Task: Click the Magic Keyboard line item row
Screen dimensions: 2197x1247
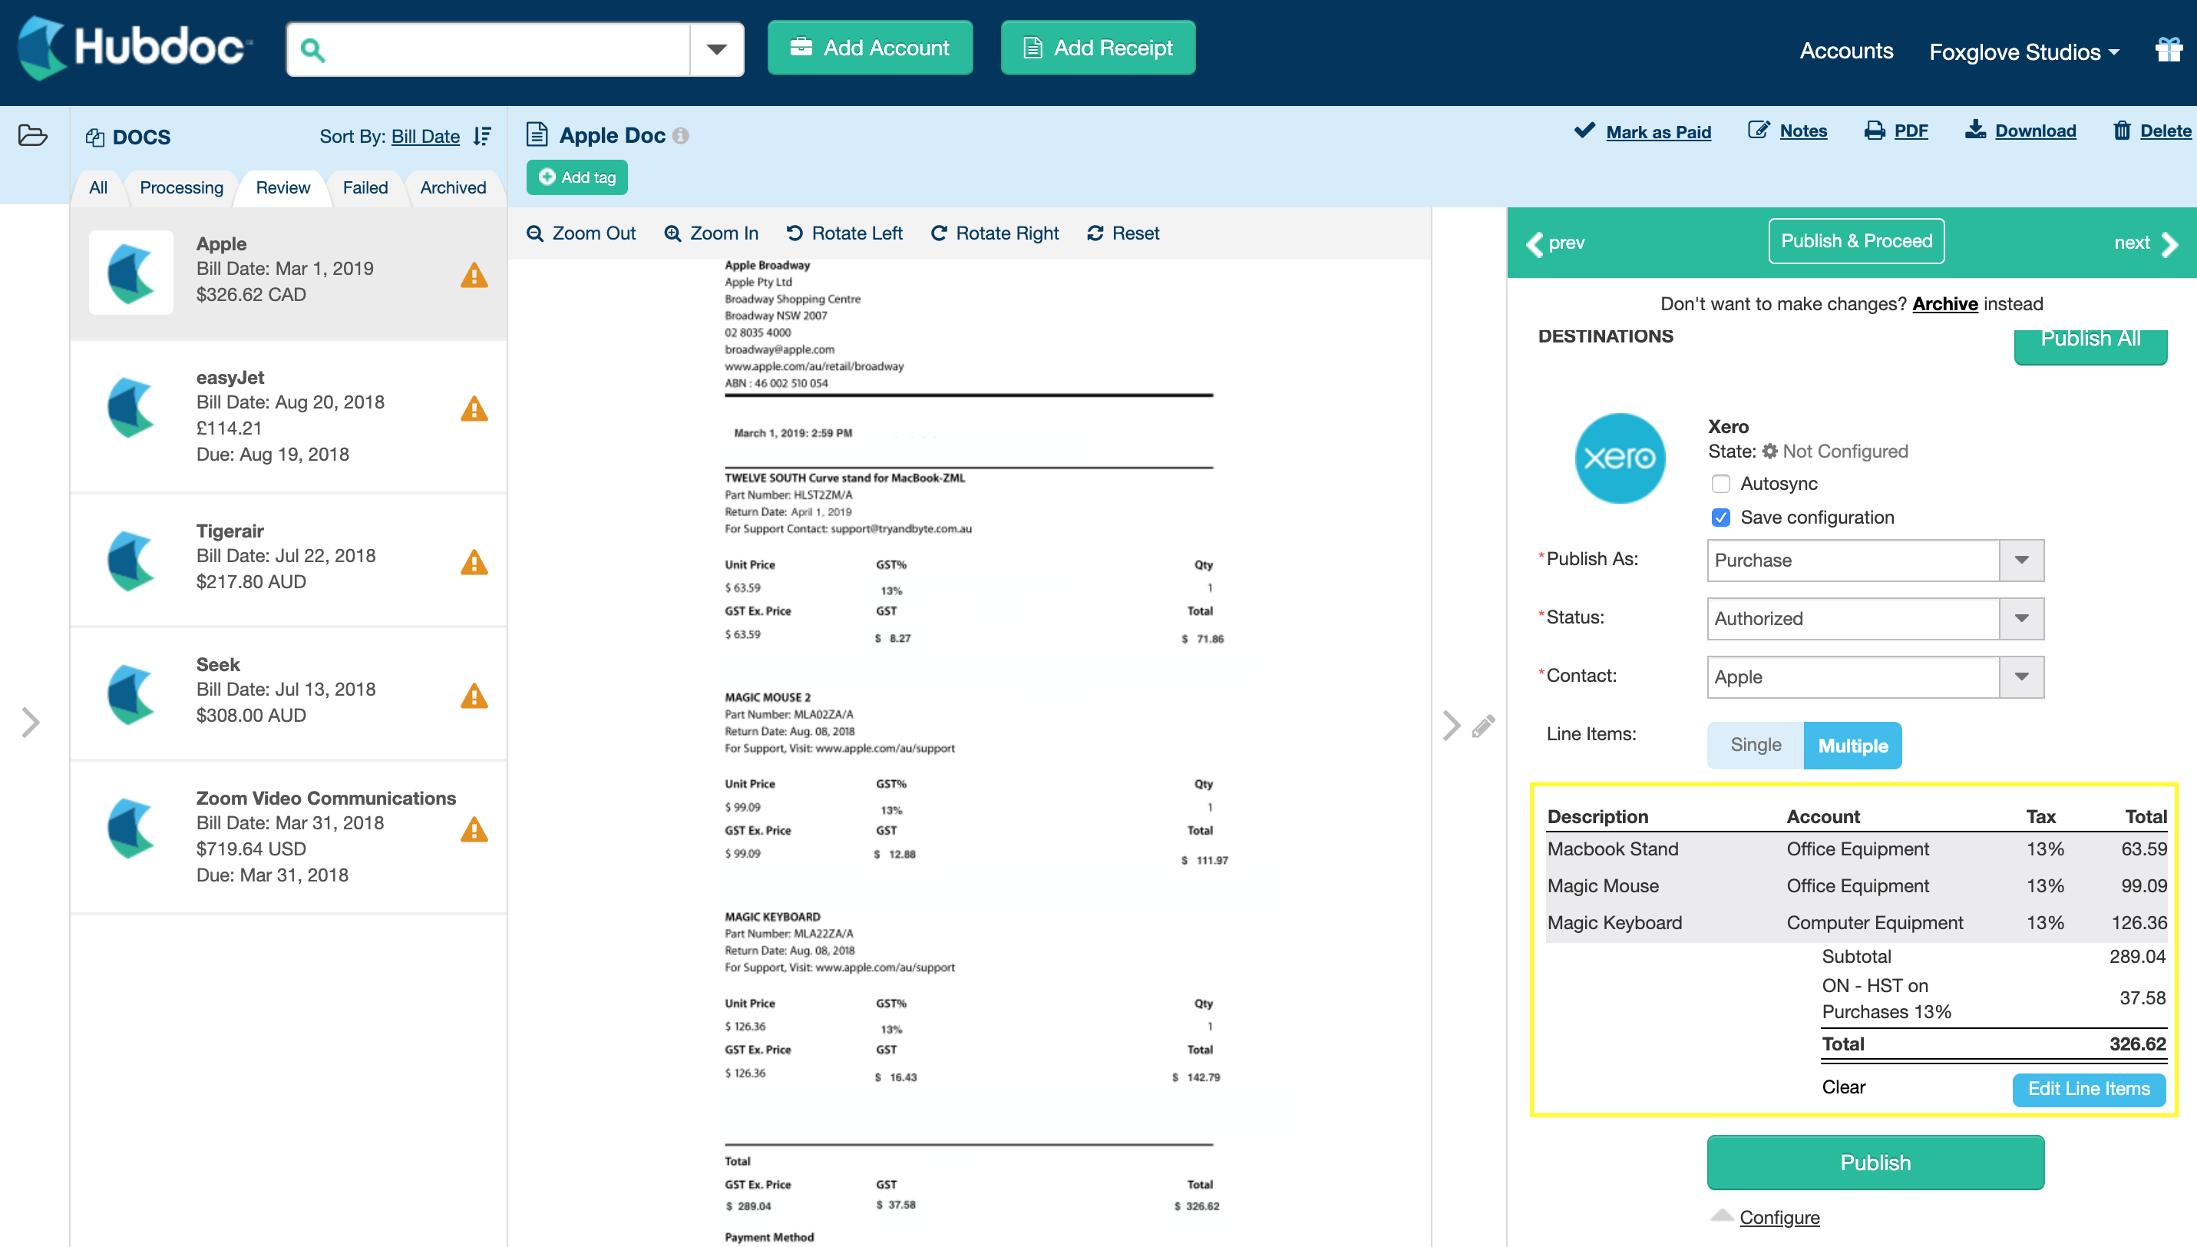Action: (x=1856, y=922)
